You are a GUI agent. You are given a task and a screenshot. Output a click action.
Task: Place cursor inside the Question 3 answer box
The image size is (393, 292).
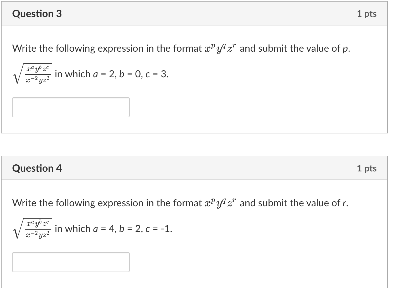point(71,107)
